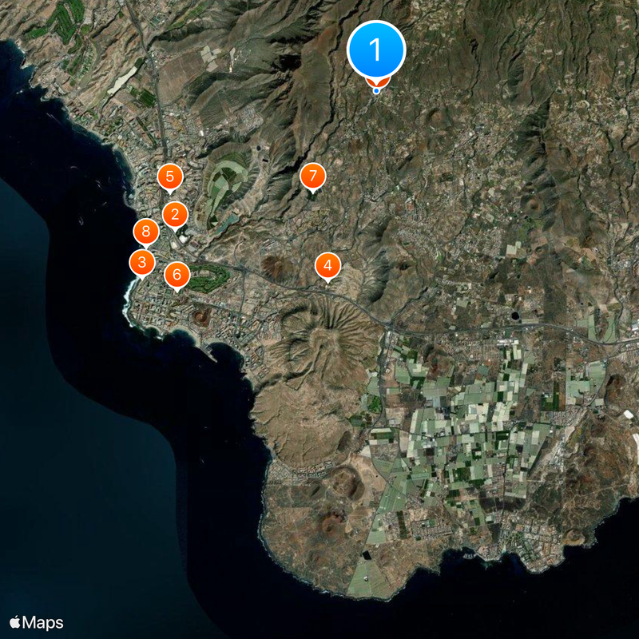Click pin 5, the topmost orange marker
The image size is (639, 639).
pyautogui.click(x=170, y=175)
